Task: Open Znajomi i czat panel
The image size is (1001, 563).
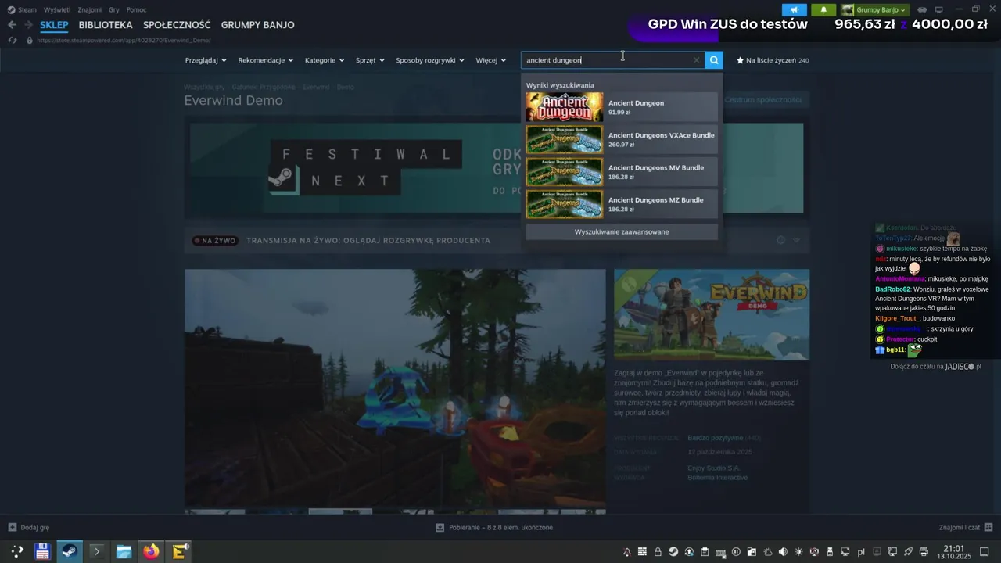Action: 966,528
